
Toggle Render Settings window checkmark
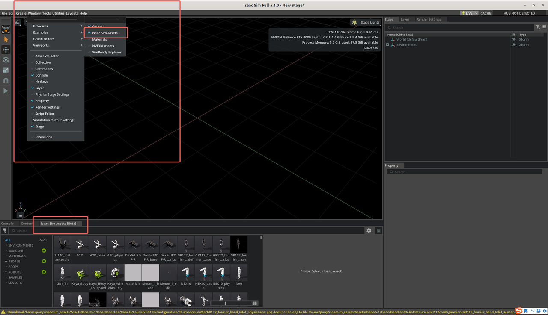point(32,107)
